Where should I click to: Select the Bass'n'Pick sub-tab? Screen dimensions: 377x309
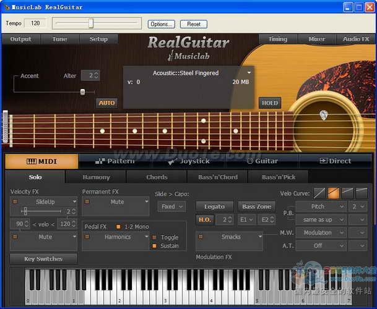coord(279,177)
